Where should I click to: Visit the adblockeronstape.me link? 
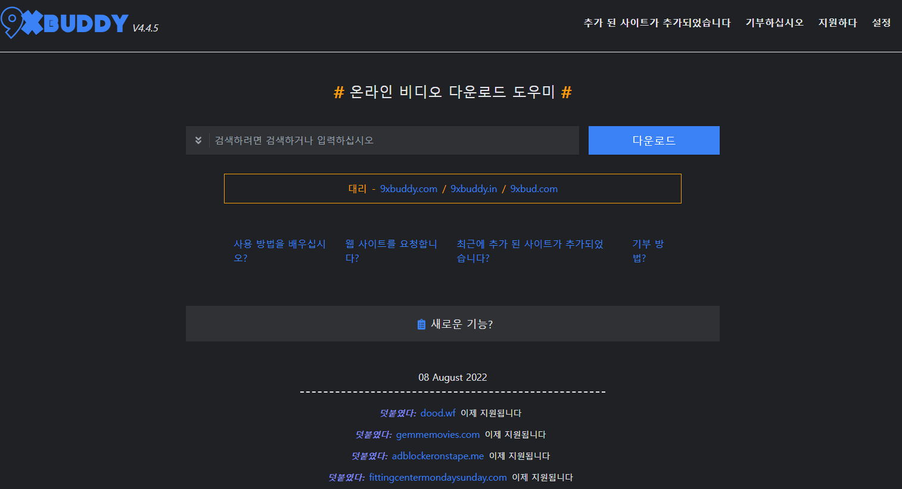tap(438, 456)
